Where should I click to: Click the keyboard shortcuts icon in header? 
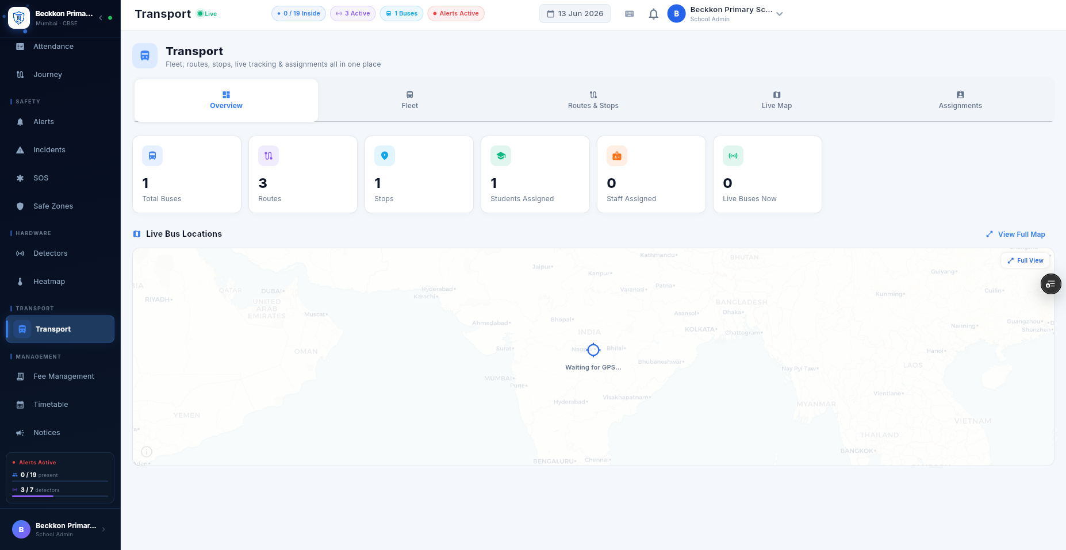pos(630,14)
